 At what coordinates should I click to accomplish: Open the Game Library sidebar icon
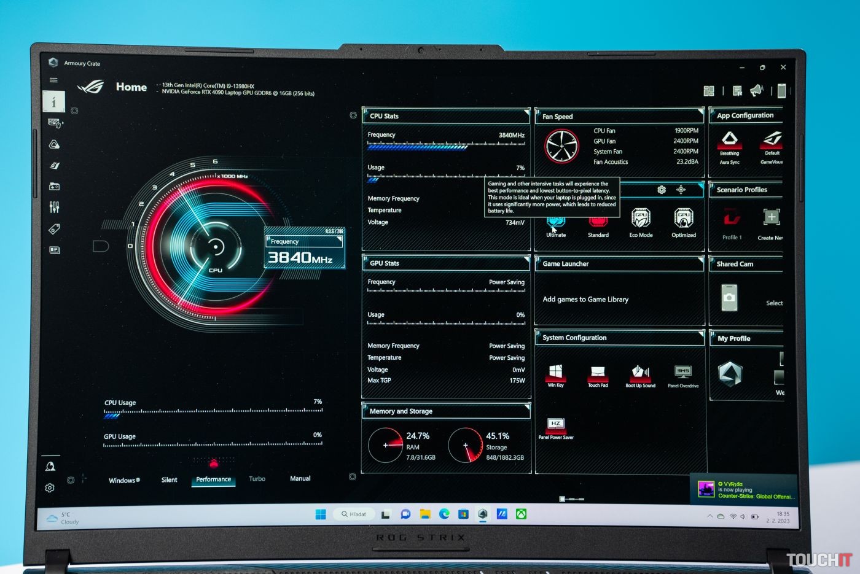coord(54,186)
